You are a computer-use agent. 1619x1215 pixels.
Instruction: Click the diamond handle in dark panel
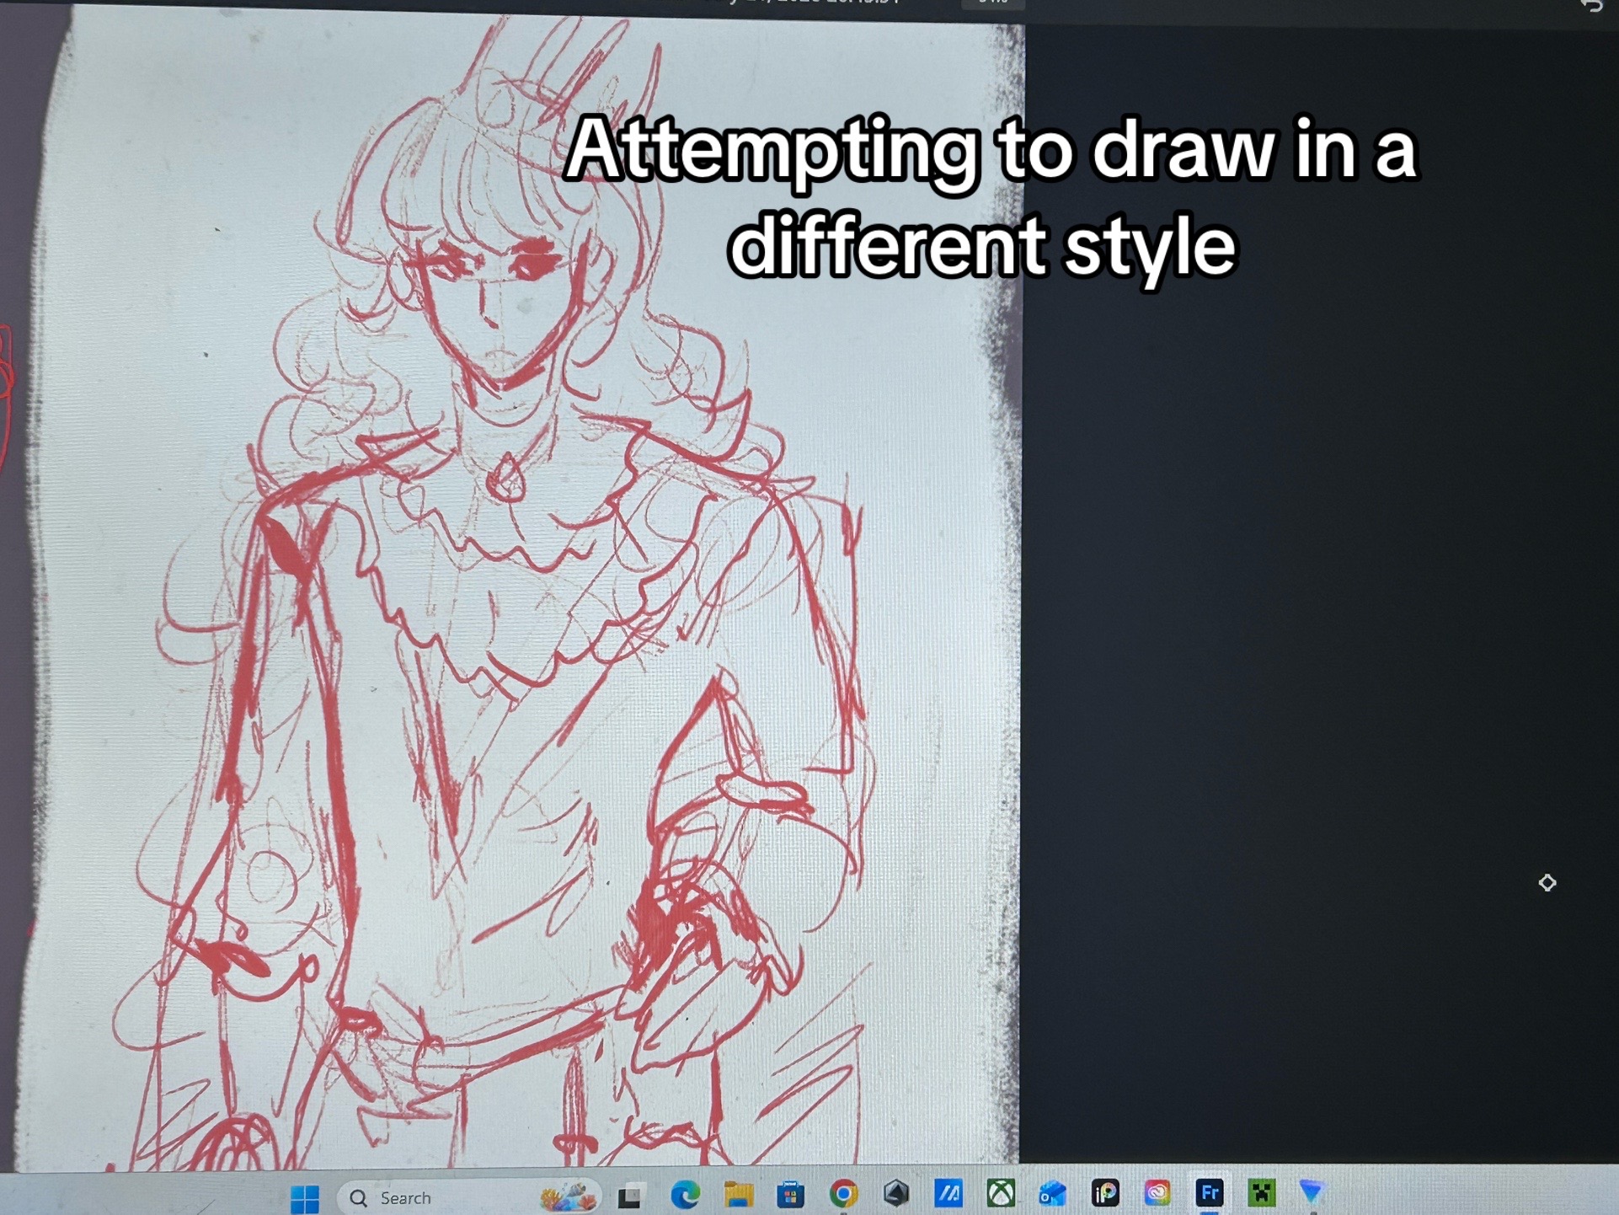[x=1547, y=882]
